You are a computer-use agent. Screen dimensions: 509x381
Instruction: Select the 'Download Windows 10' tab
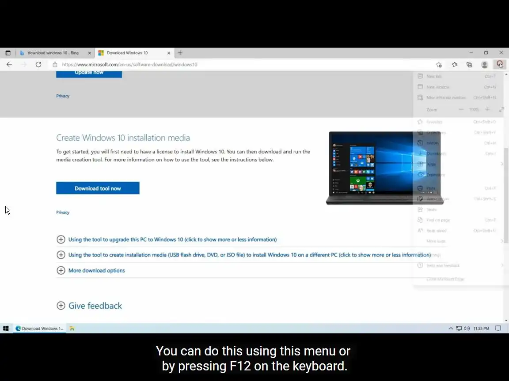[134, 53]
